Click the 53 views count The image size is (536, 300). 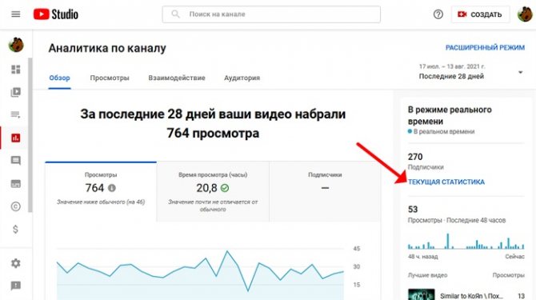click(413, 210)
